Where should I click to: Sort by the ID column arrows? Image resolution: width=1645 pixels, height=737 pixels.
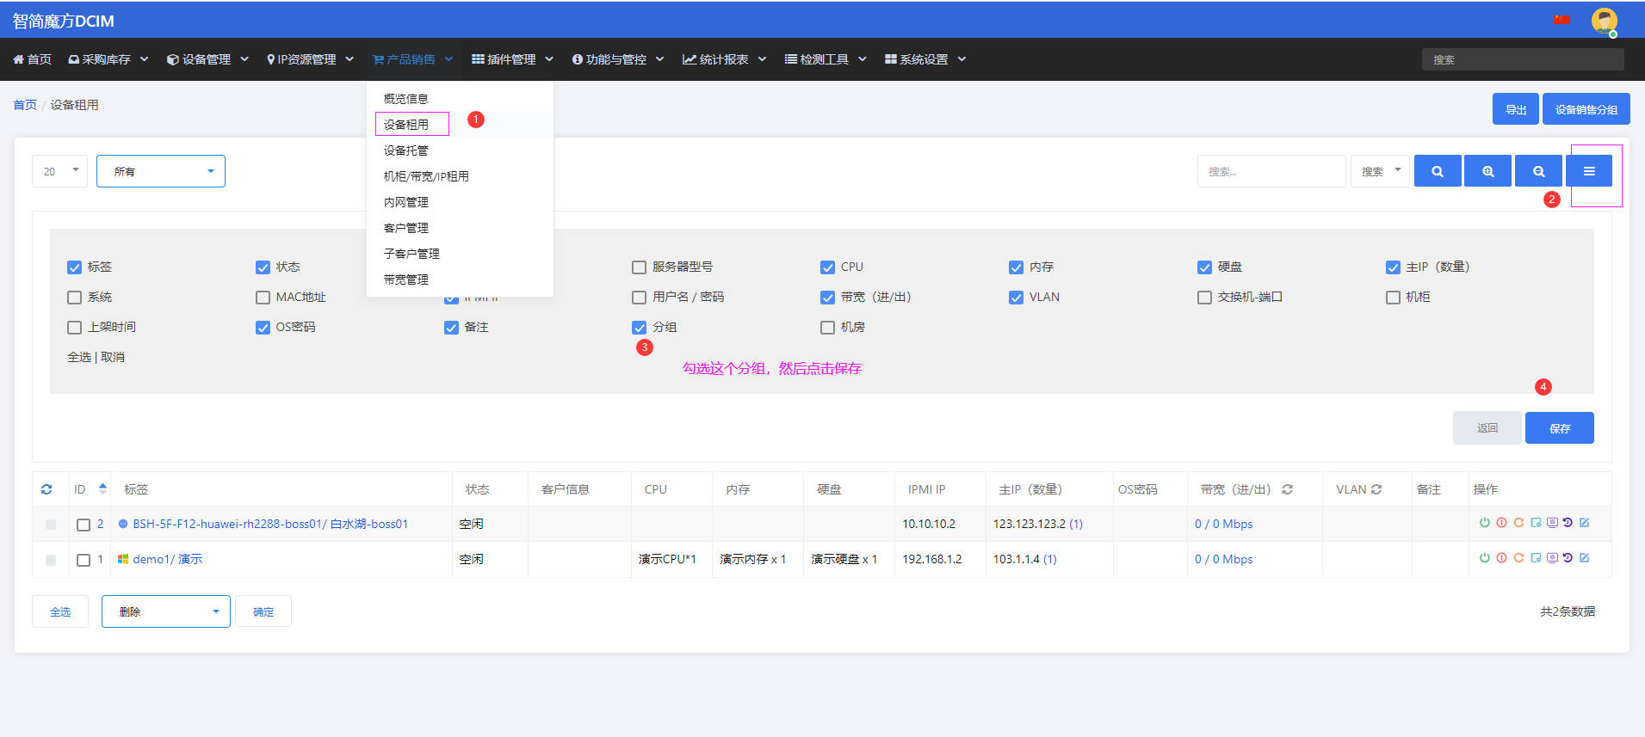click(102, 488)
